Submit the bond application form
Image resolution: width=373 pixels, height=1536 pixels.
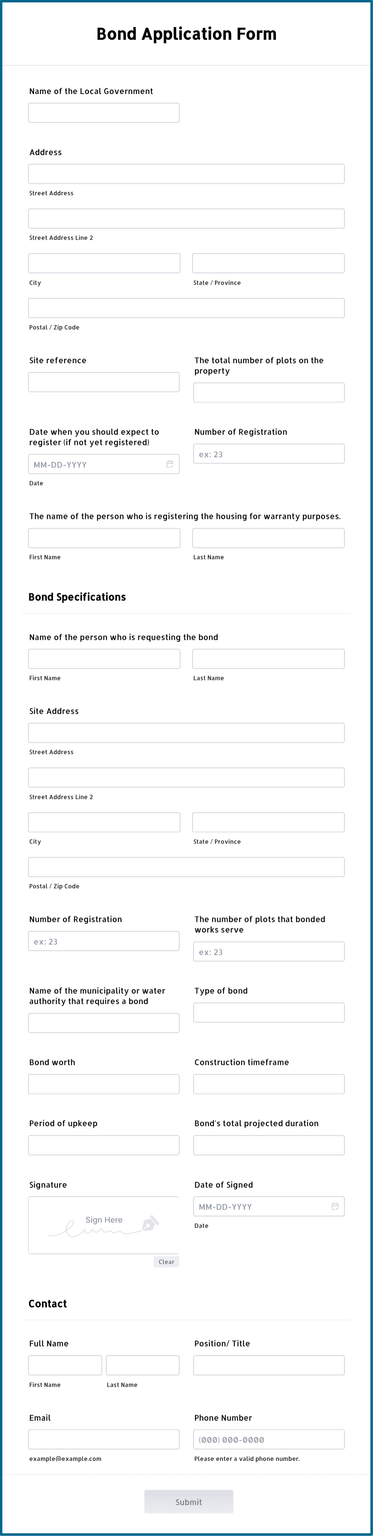coord(189,1501)
